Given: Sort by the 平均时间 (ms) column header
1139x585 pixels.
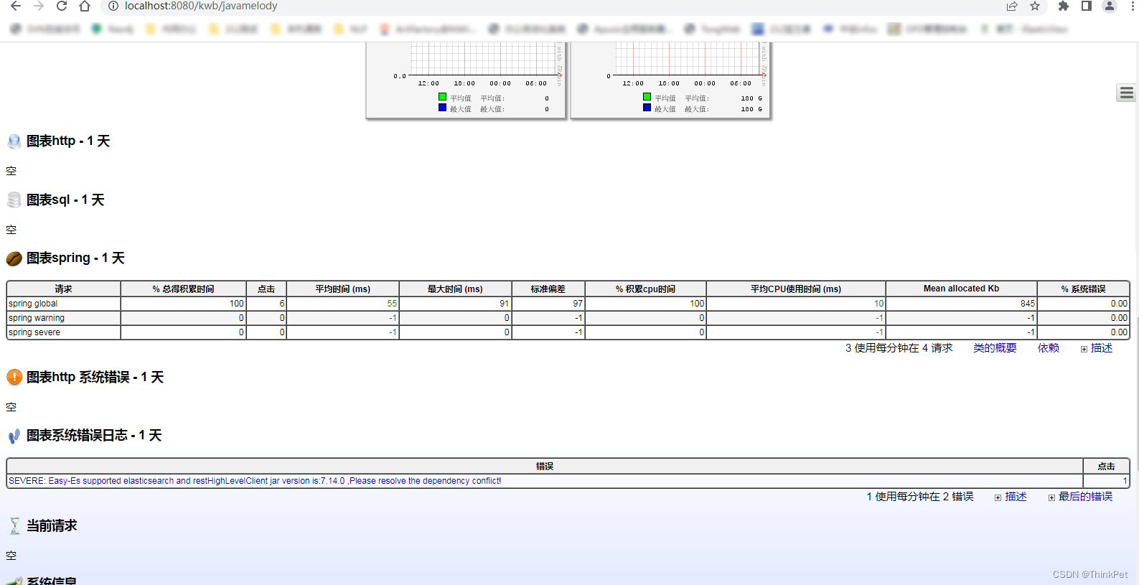Looking at the screenshot, I should click(342, 289).
